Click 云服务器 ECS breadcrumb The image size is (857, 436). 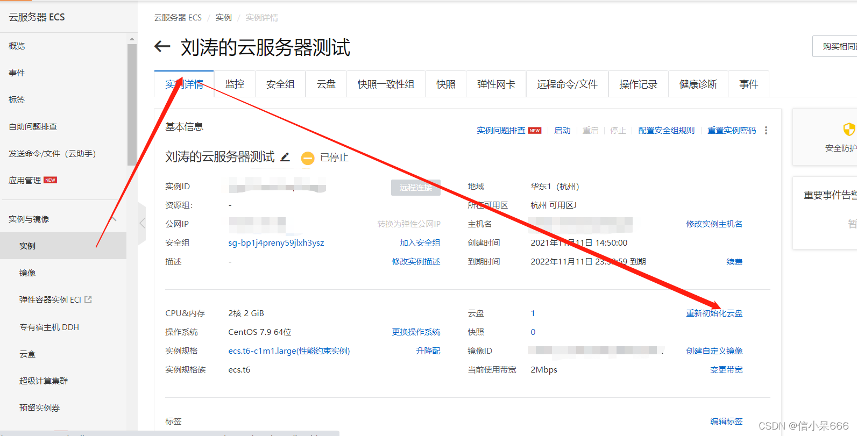point(178,18)
